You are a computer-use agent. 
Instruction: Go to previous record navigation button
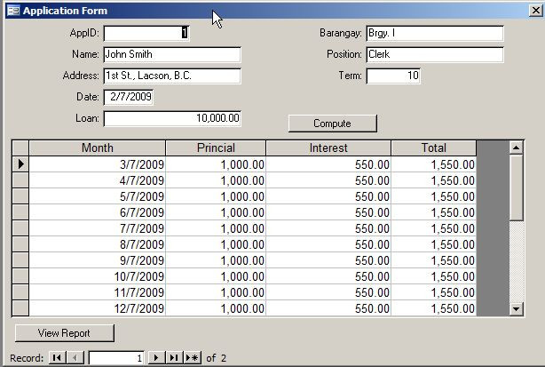point(75,358)
